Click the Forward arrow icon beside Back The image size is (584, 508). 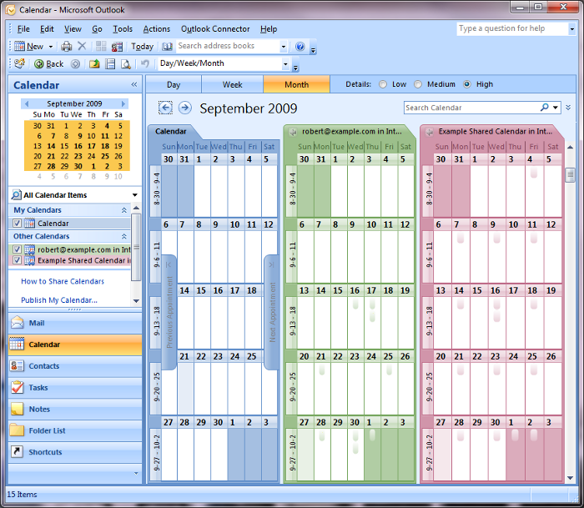[75, 64]
